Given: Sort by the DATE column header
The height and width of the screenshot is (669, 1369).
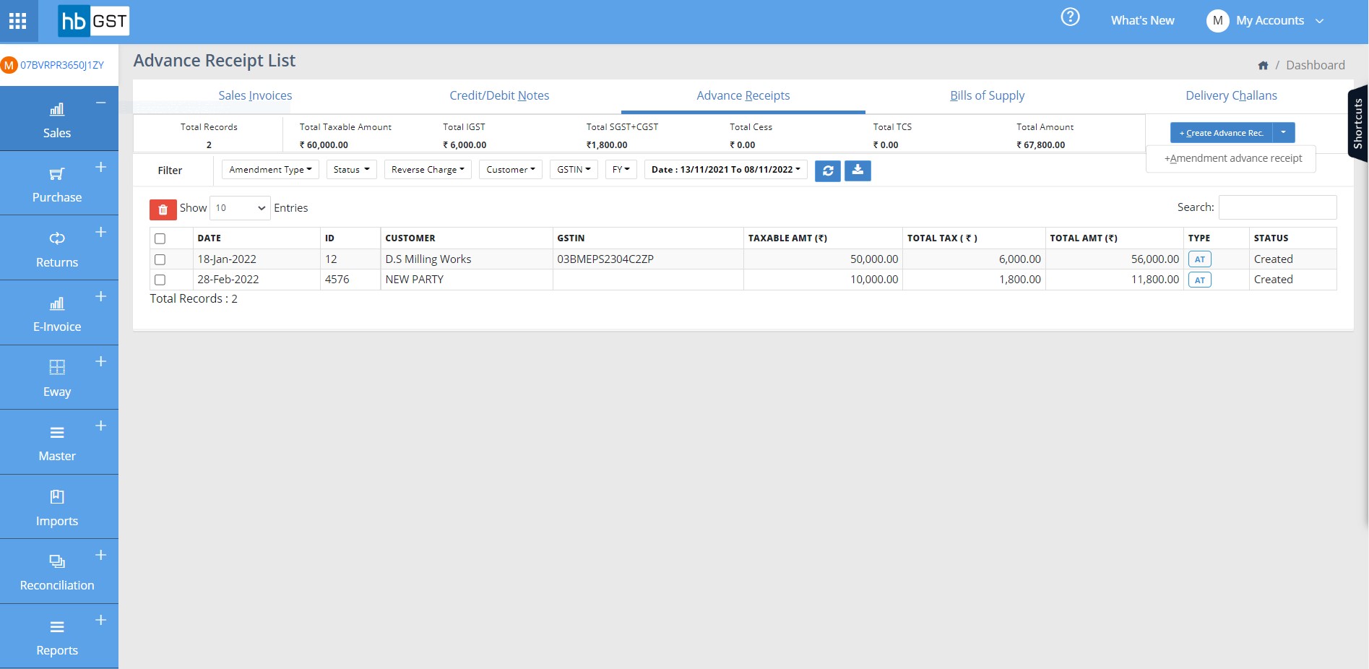Looking at the screenshot, I should (256, 238).
